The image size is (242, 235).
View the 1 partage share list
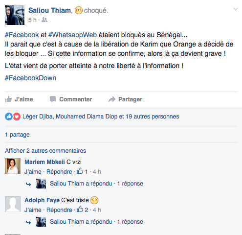17,135
